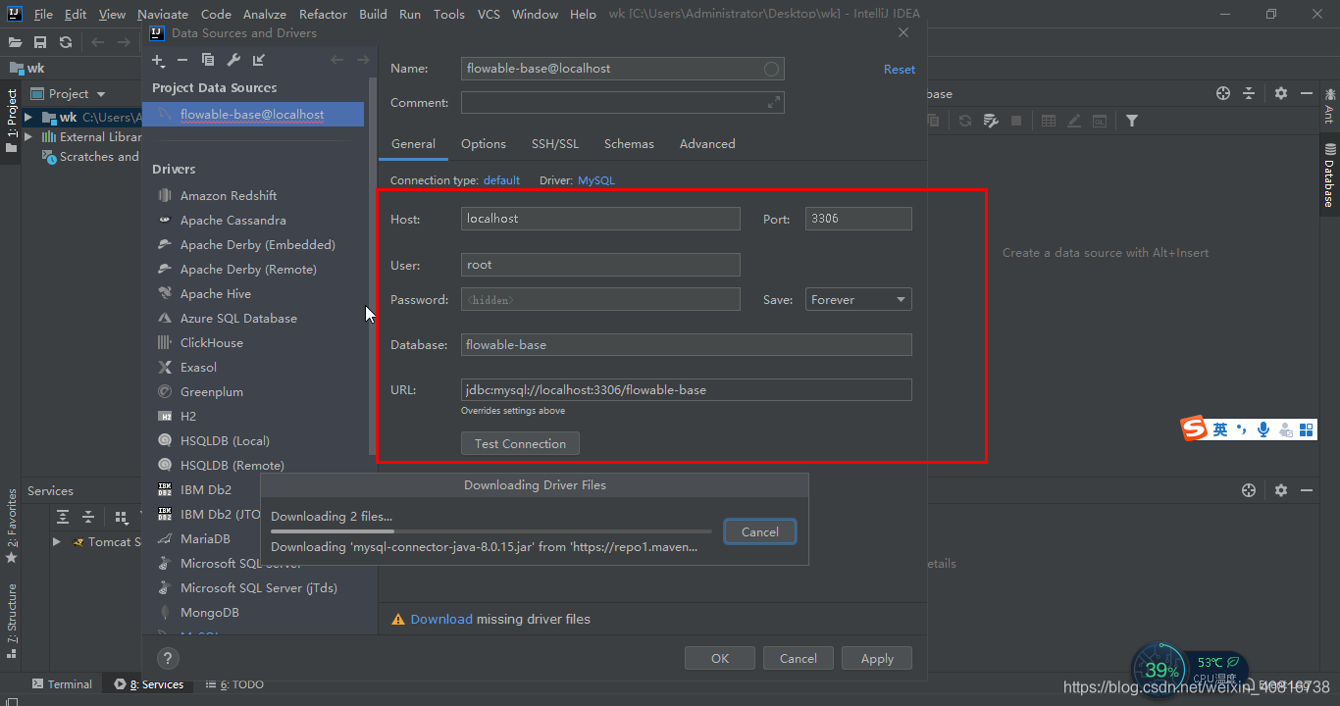Switch to the Options tab
Viewport: 1340px width, 706px height.
(484, 143)
